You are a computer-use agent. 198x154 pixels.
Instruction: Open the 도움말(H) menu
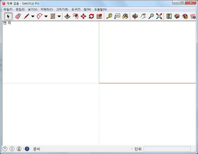tap(101, 9)
